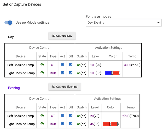Edit Day level 100 for Right Bedside Lamp
Viewport: 164px width, 131px height.
(93, 73)
